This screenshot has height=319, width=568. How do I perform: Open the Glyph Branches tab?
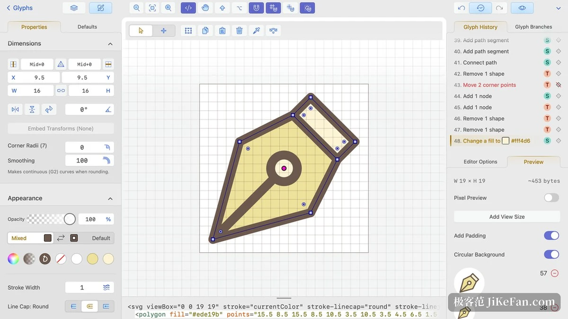click(533, 27)
